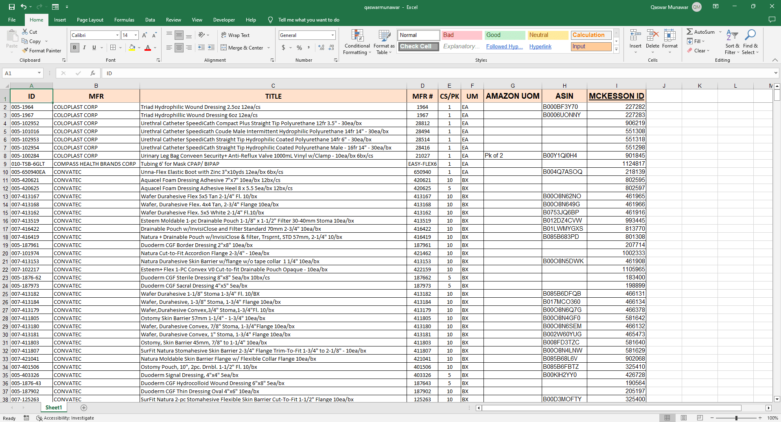The width and height of the screenshot is (781, 422).
Task: Open the Insert tab
Action: [60, 19]
